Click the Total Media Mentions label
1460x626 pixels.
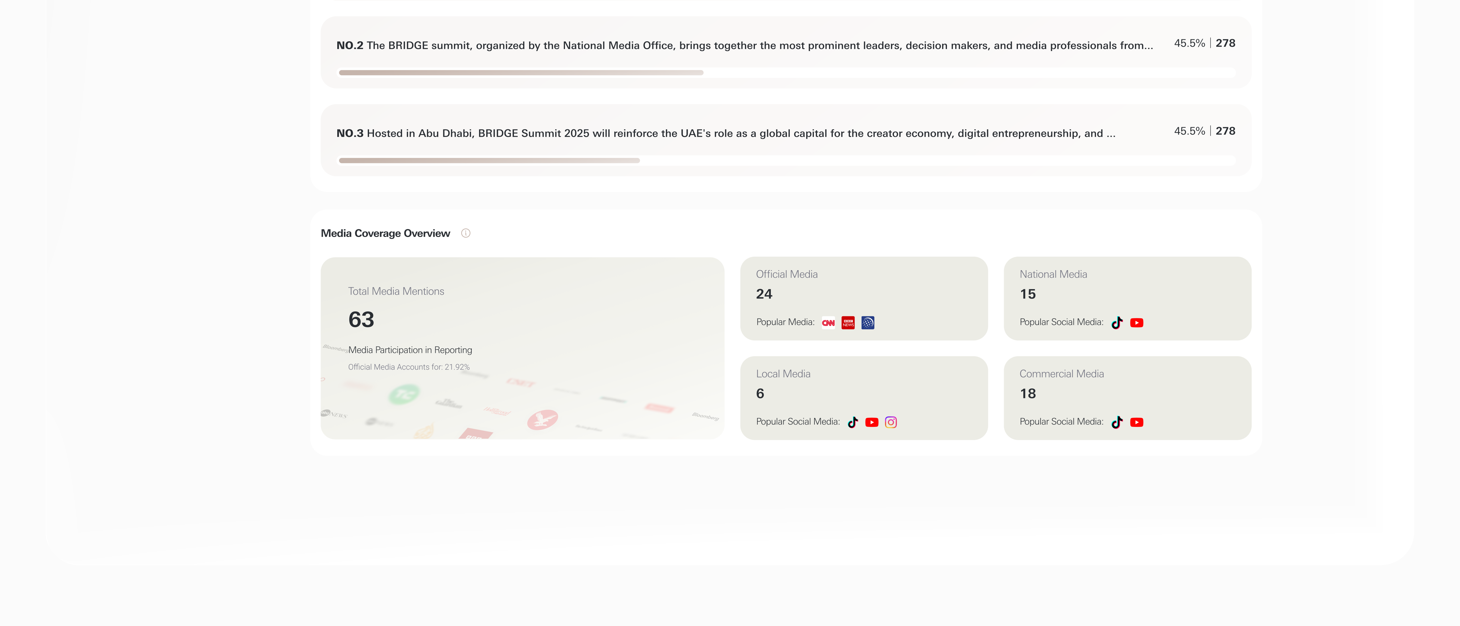(x=396, y=291)
